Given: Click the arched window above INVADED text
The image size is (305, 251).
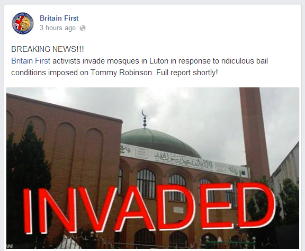Looking at the screenshot, I should 146,183.
